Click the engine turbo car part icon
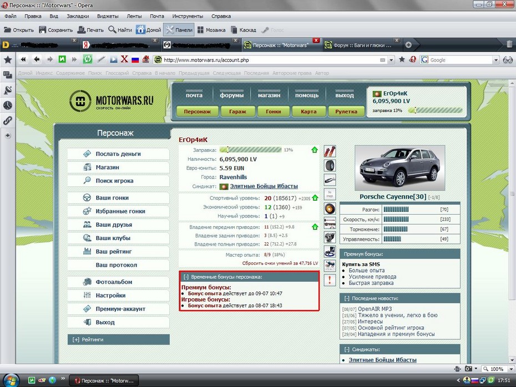516x387 pixels. [x=330, y=237]
